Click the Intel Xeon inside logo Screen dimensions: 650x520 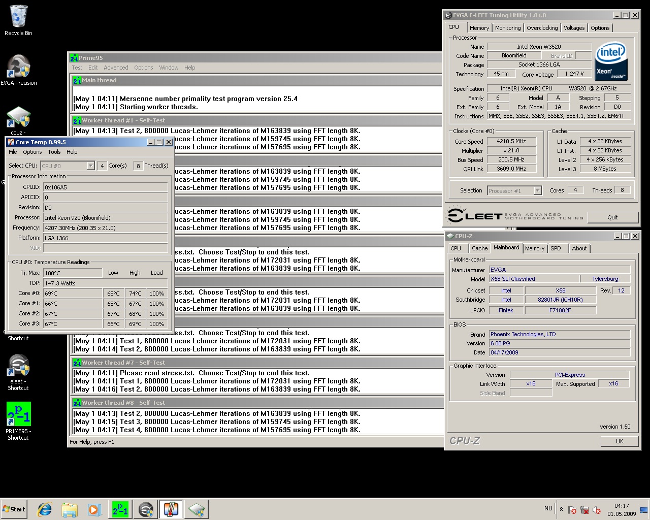click(x=611, y=60)
